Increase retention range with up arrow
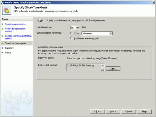Screen dimensions: 156x117 78,27
